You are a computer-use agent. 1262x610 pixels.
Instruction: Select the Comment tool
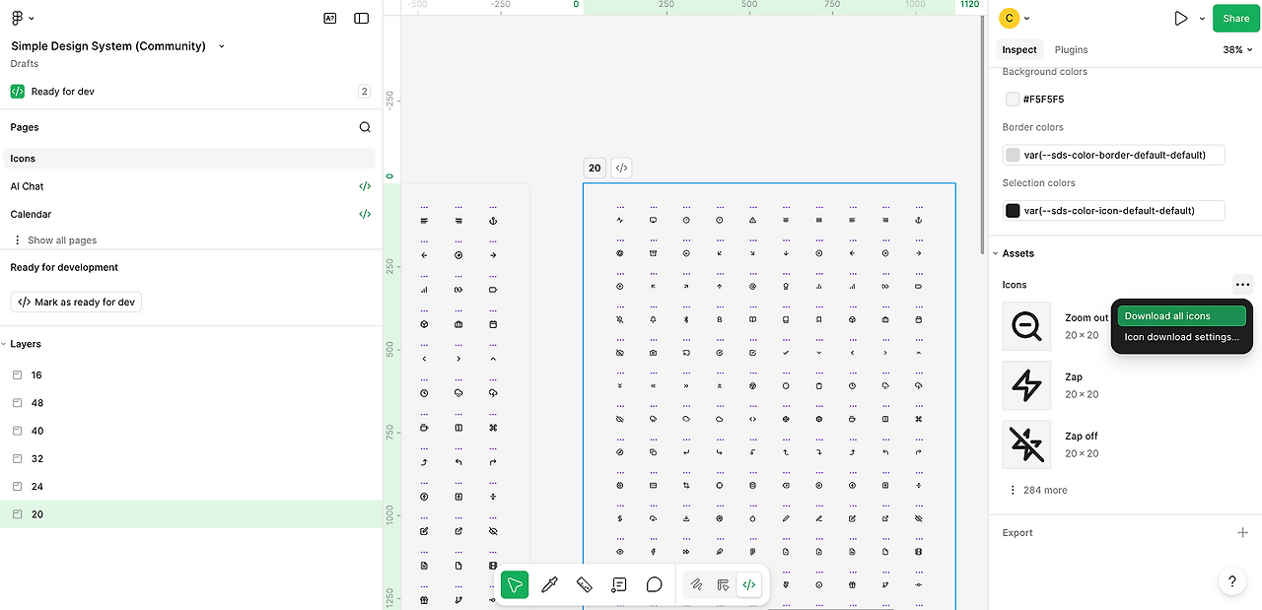pos(654,584)
